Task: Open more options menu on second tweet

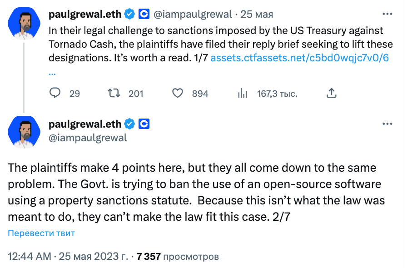Action: [387, 124]
